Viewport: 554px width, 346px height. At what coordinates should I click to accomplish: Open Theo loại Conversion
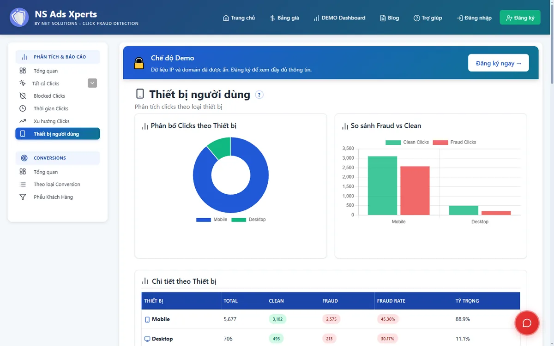tap(58, 184)
